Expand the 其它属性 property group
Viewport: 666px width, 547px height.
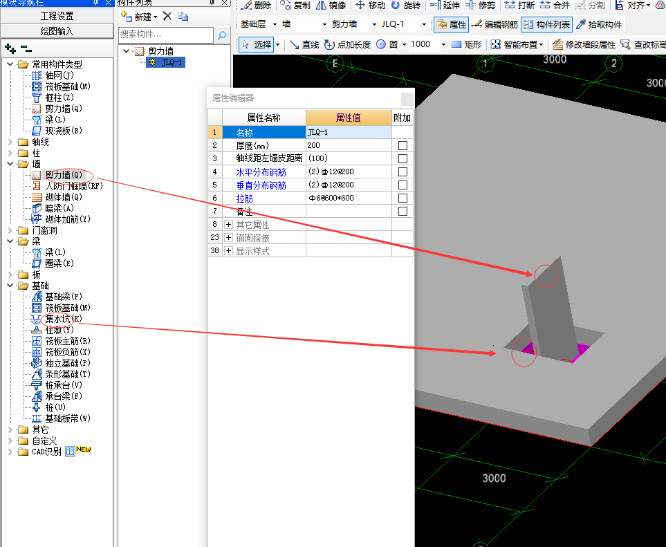[228, 224]
